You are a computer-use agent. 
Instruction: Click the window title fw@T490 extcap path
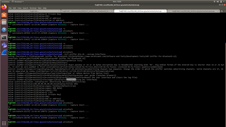117,5
